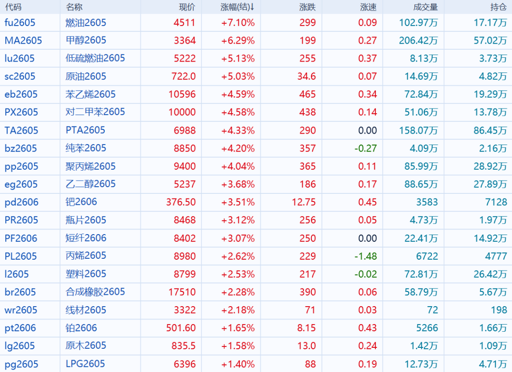Screen dimensions: 512x372
Task: Click the 涨速 column header
Action: point(368,7)
